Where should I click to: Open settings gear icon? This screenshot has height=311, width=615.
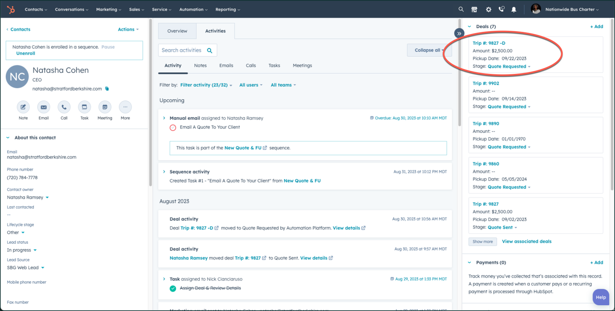point(488,9)
